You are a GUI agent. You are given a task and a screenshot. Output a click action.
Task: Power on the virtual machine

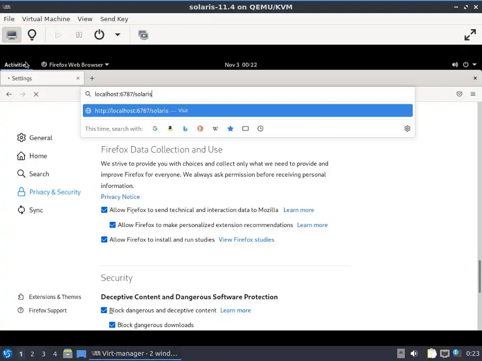pyautogui.click(x=58, y=35)
